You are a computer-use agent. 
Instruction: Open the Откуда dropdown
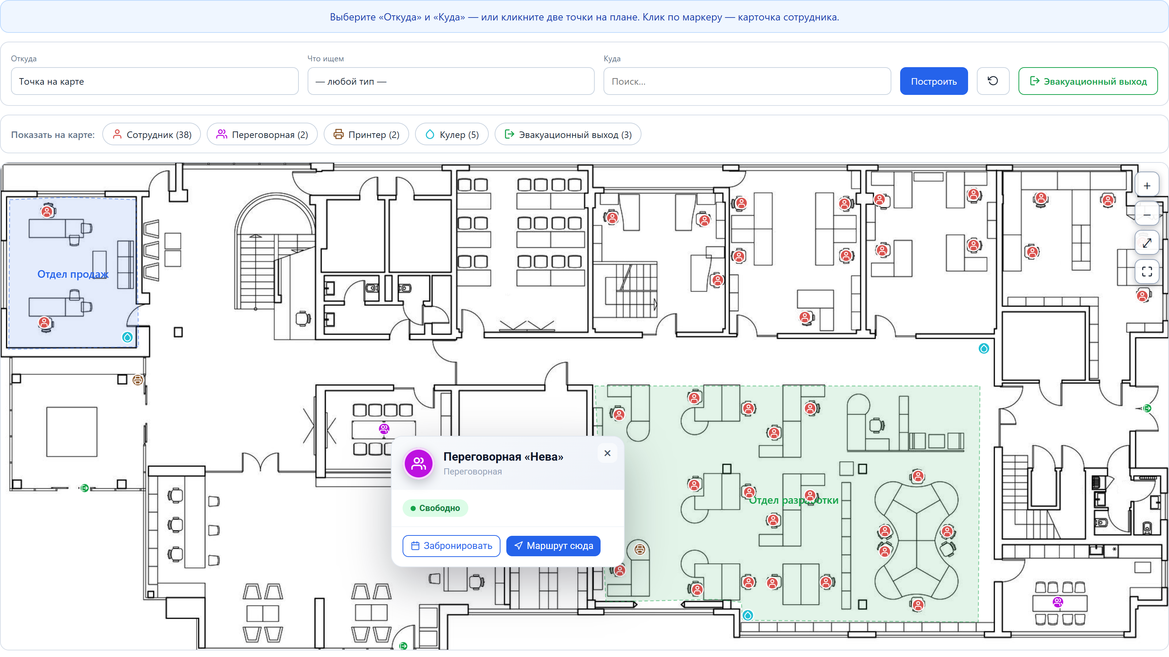pyautogui.click(x=155, y=81)
